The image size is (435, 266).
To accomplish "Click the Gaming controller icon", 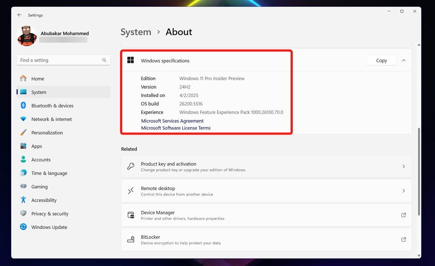I will pos(23,186).
